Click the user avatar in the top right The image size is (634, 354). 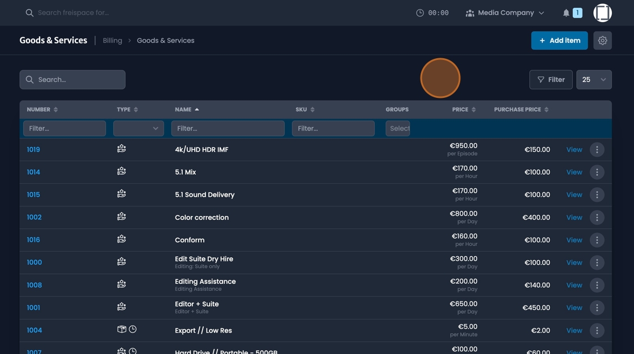tap(602, 12)
